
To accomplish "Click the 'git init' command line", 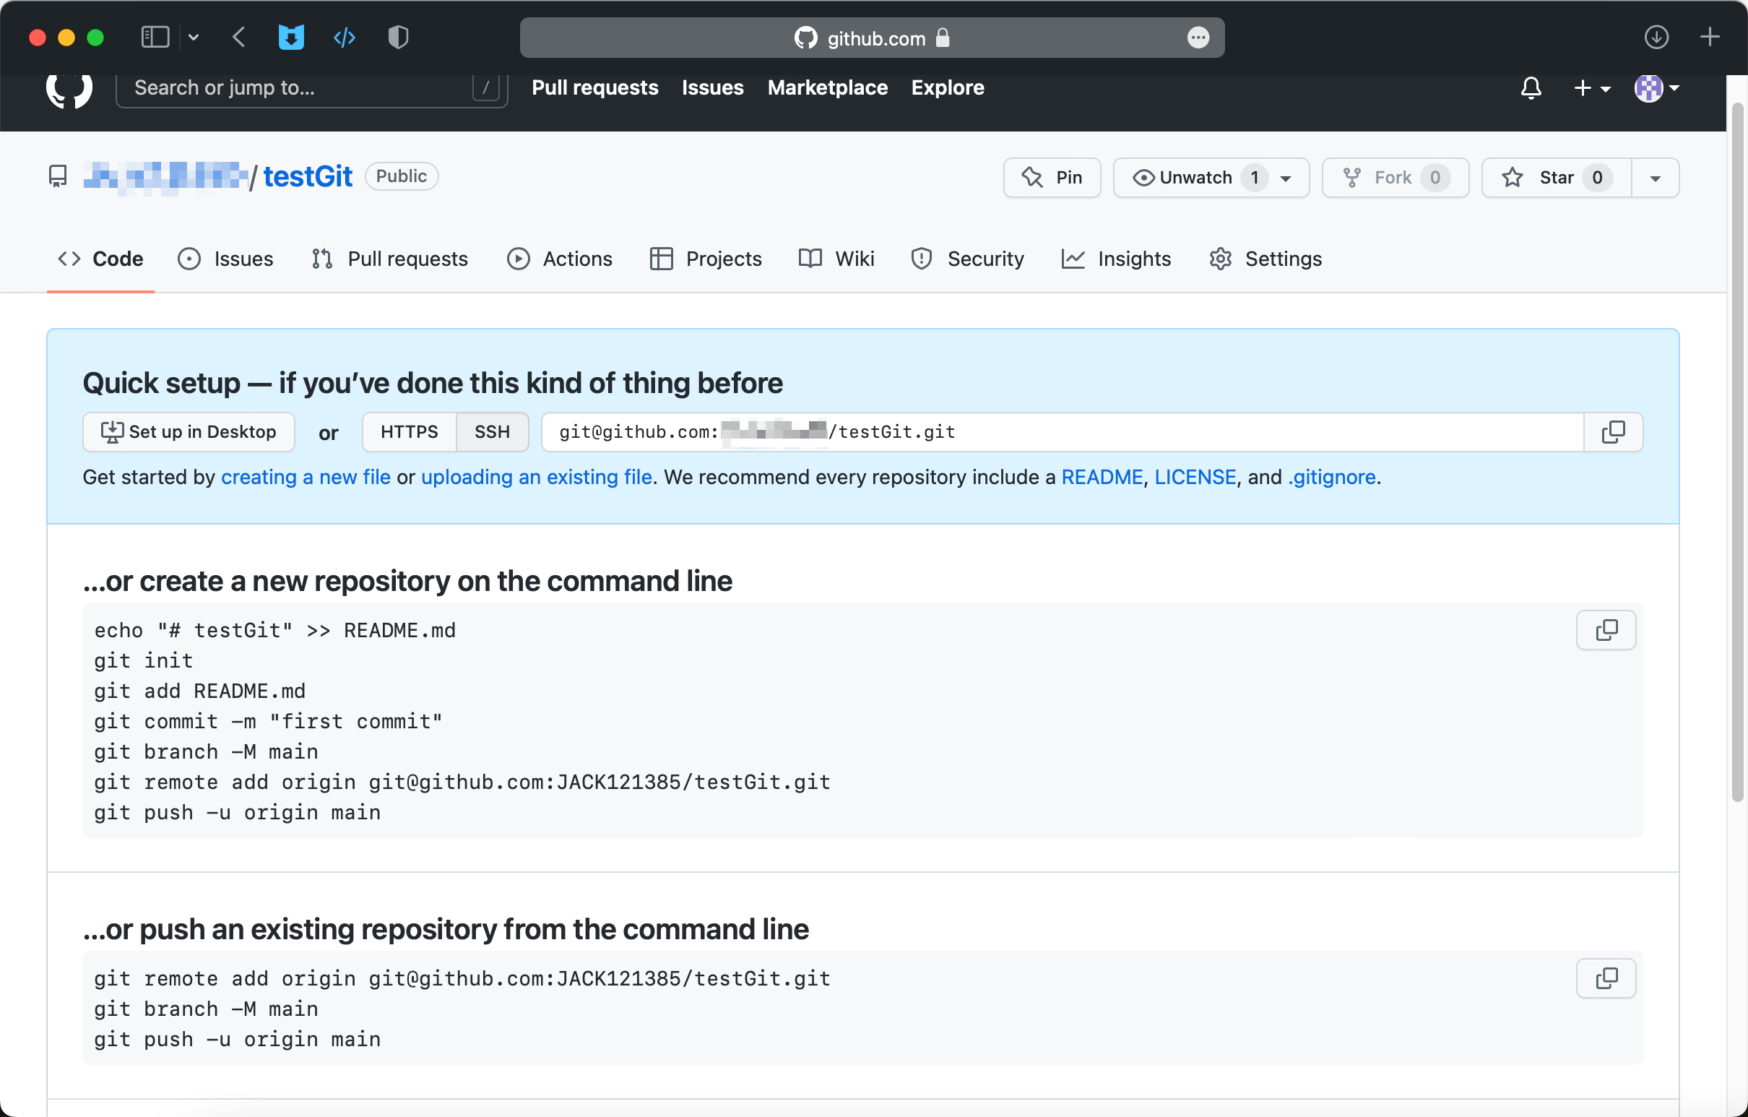I will pos(143,660).
